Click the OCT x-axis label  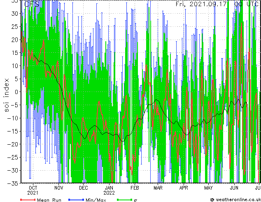(x=33, y=188)
